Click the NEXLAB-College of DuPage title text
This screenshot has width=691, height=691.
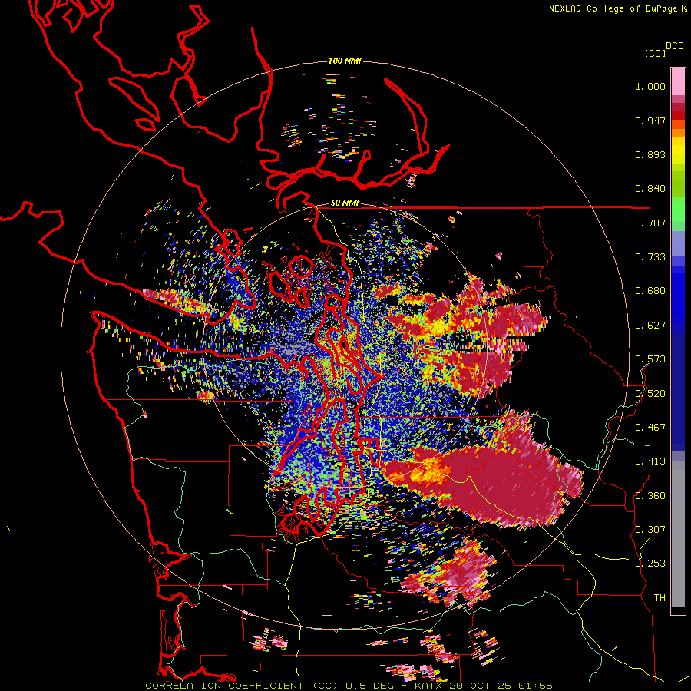click(x=613, y=8)
